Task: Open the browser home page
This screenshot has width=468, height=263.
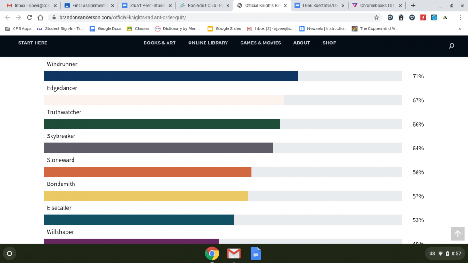Action: pos(40,18)
